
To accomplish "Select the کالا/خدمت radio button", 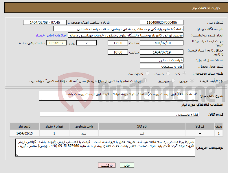I will 148,73.
